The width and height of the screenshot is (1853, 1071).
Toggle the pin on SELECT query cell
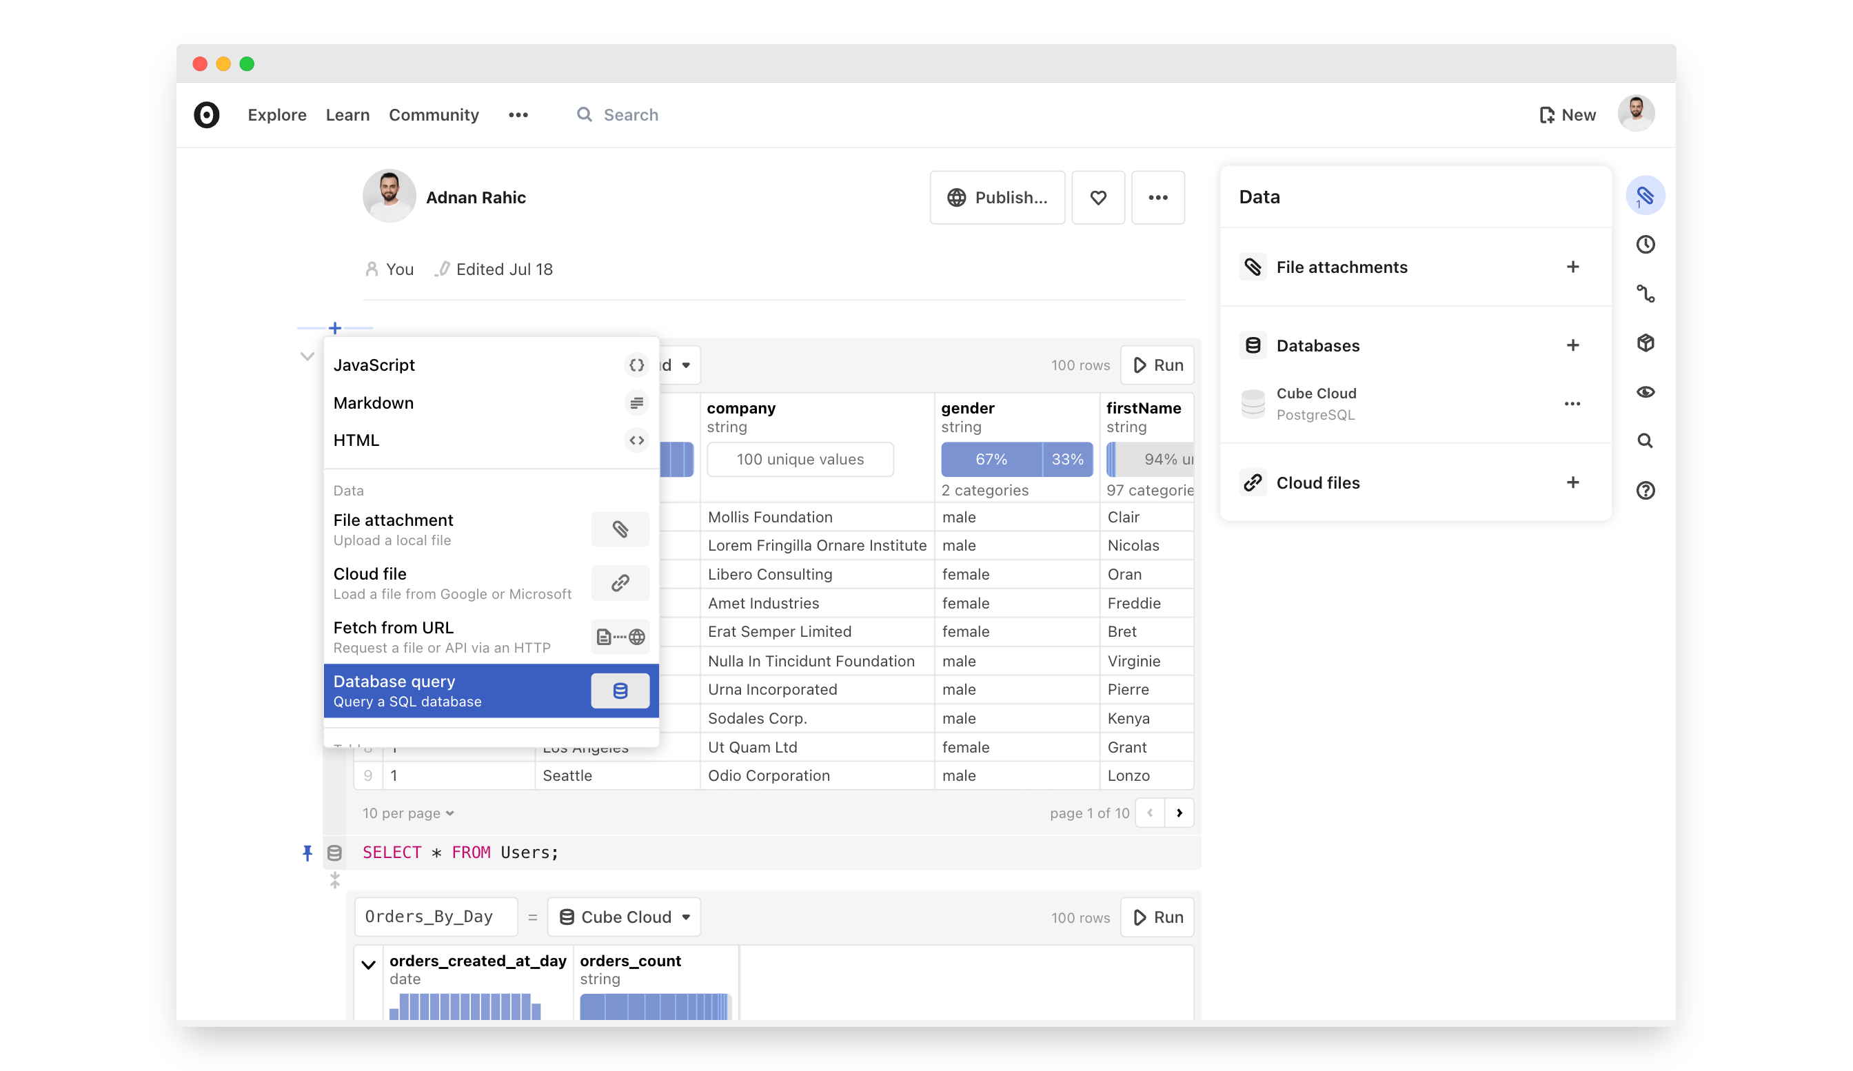[307, 853]
